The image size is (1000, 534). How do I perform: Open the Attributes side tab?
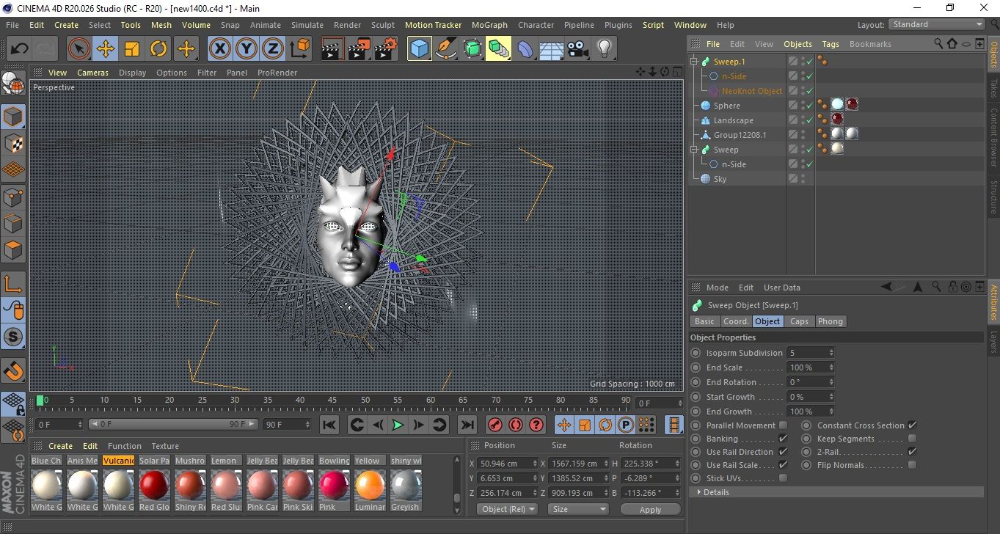pyautogui.click(x=993, y=303)
